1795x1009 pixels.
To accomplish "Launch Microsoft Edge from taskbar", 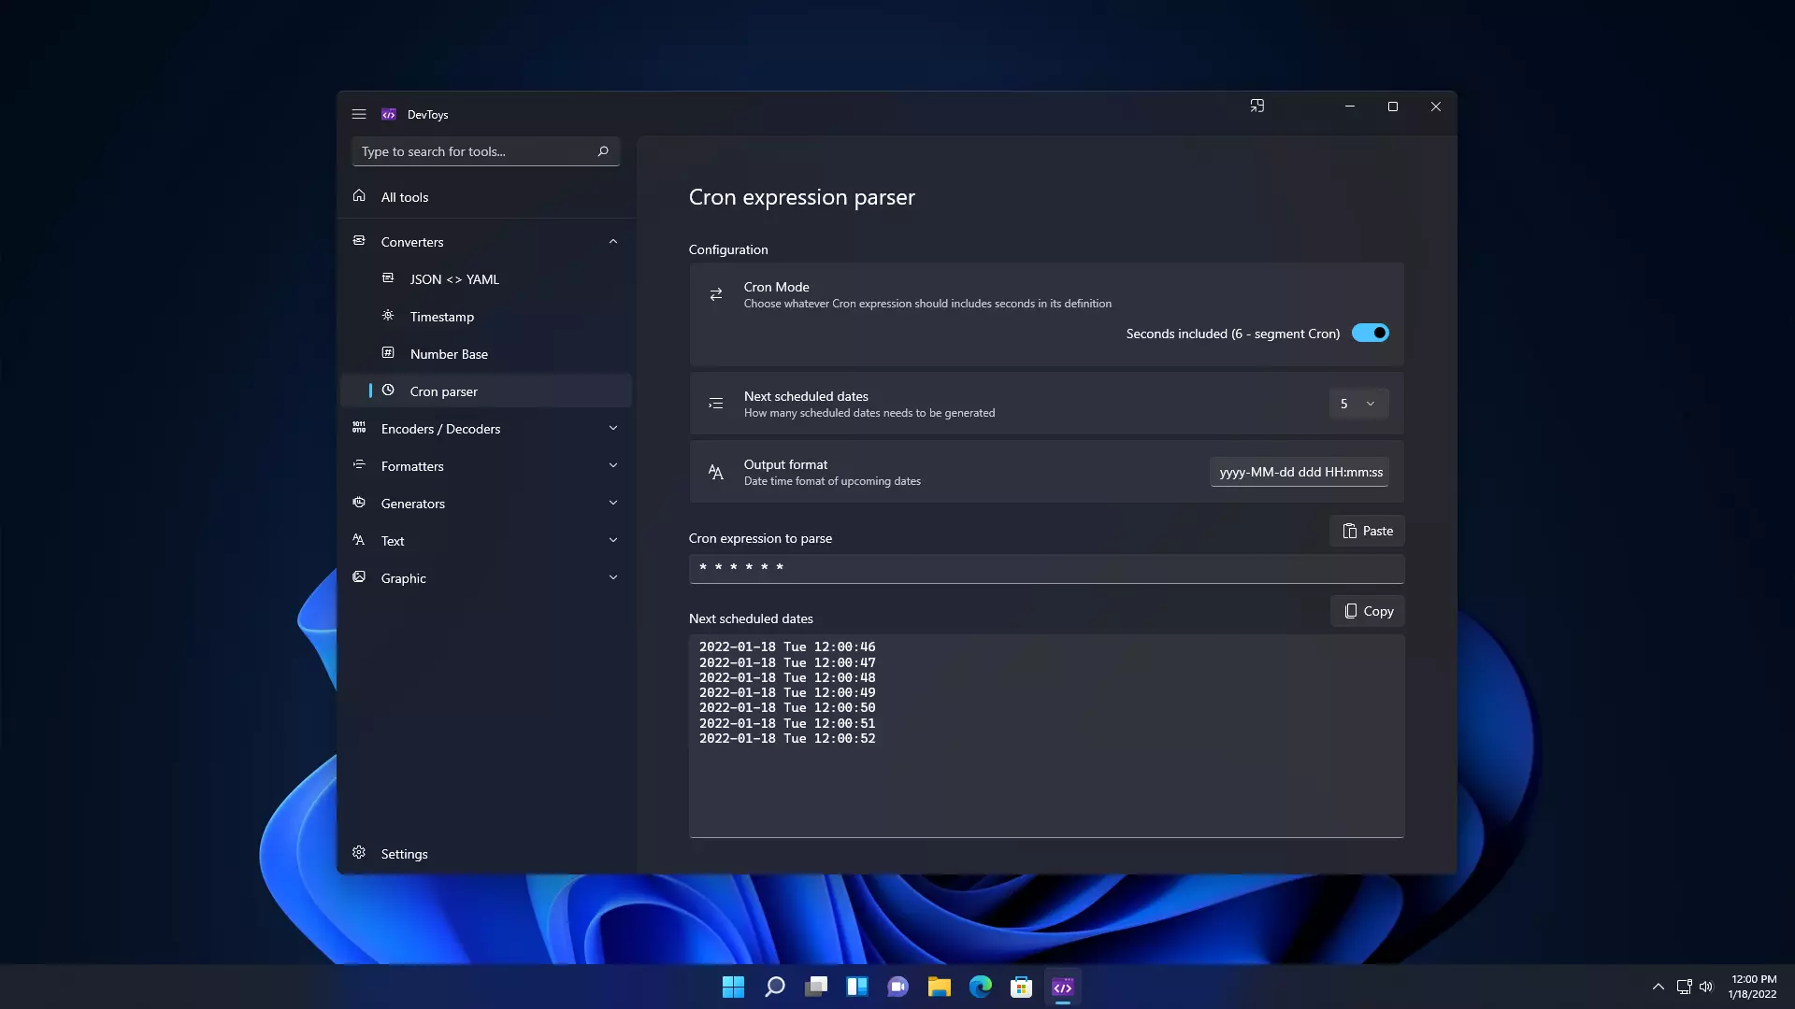I will (x=981, y=987).
